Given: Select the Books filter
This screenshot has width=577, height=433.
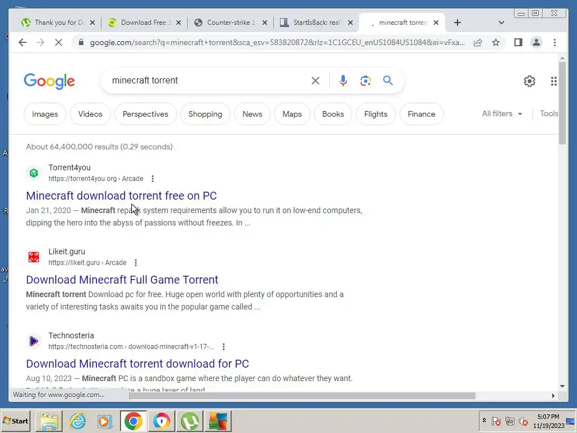Looking at the screenshot, I should point(333,114).
